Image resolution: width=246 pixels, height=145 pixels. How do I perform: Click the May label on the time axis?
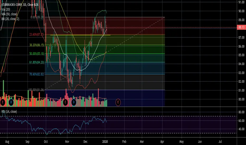182,142
